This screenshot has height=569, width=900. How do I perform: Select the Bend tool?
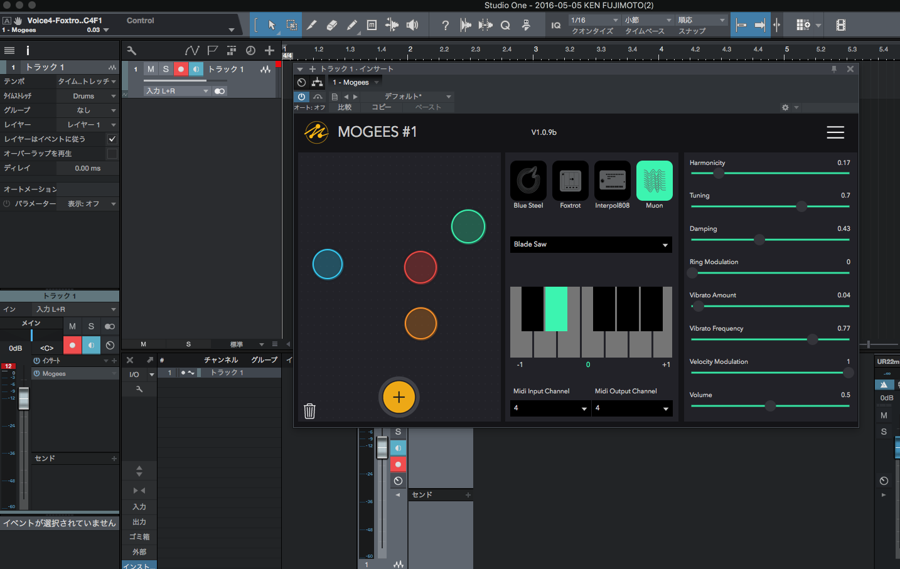[x=392, y=25]
